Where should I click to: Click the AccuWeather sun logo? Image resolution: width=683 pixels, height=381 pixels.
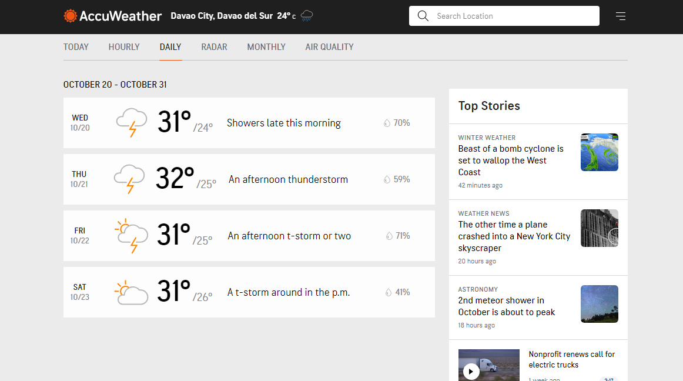click(x=71, y=16)
